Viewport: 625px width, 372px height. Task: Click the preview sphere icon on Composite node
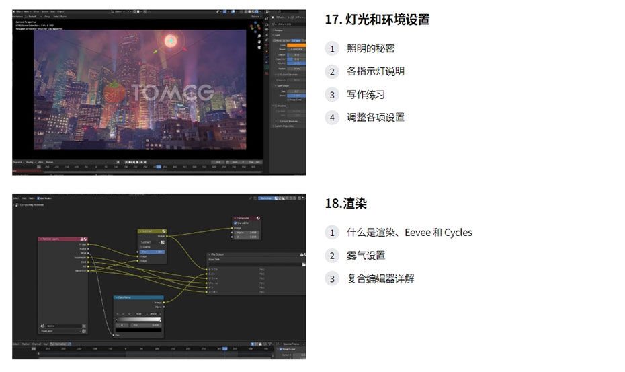coord(258,218)
